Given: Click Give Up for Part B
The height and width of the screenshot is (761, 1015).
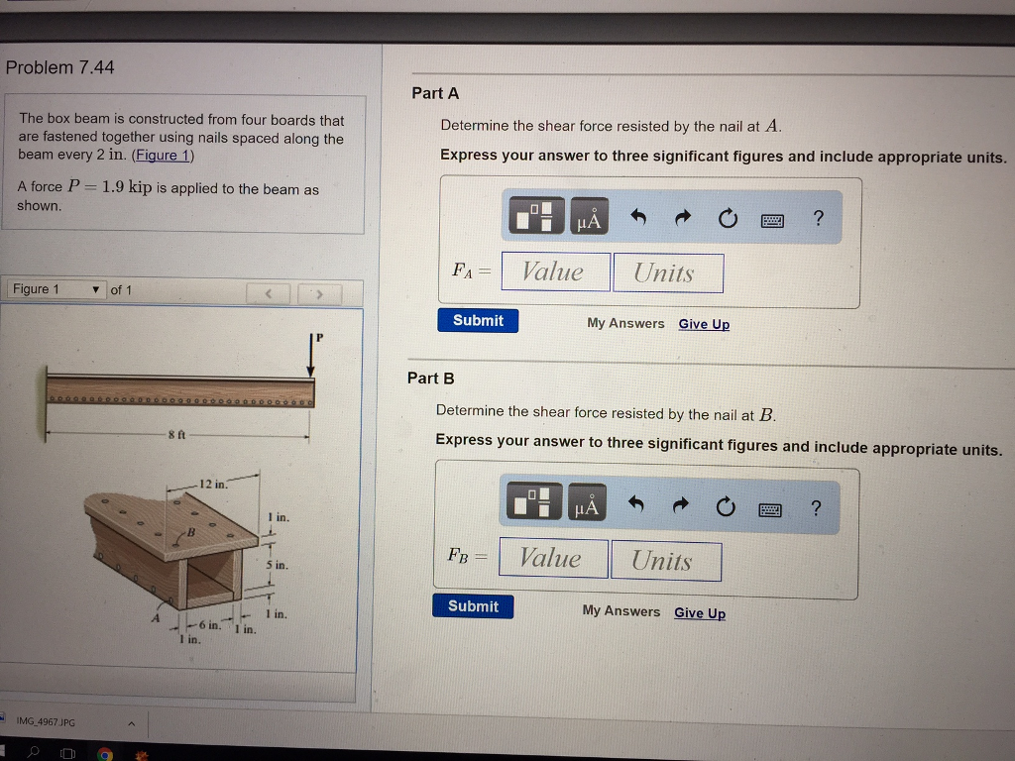Looking at the screenshot, I should (x=700, y=613).
